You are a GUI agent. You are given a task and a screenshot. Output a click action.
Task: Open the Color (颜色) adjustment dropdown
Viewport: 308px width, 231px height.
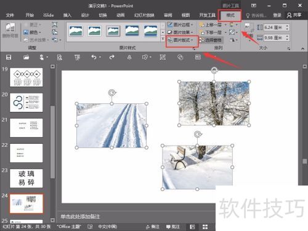click(32, 33)
